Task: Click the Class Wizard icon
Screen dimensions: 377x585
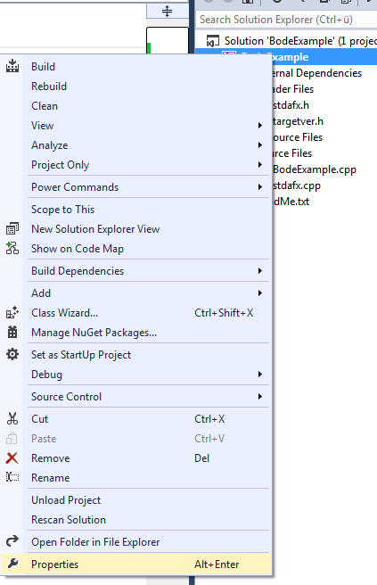Action: click(x=12, y=312)
